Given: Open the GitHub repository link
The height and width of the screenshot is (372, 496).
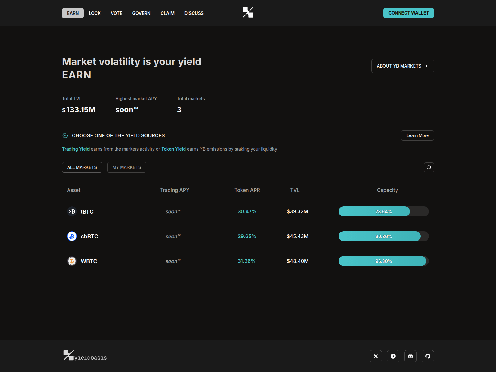Looking at the screenshot, I should click(x=427, y=356).
